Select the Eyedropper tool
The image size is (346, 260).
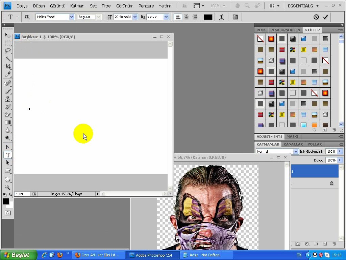point(8,74)
